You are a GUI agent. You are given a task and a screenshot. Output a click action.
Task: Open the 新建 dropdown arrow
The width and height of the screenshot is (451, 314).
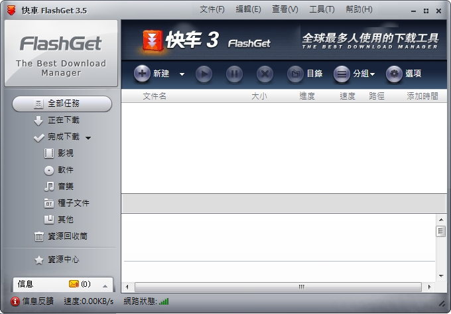tap(182, 74)
